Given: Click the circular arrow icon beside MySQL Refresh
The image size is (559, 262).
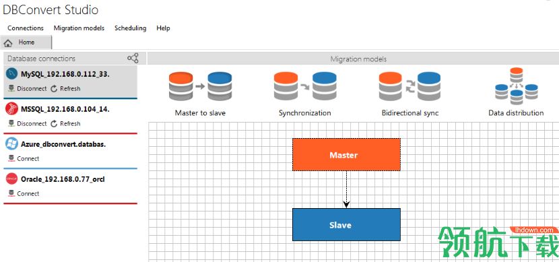Looking at the screenshot, I should click(54, 88).
